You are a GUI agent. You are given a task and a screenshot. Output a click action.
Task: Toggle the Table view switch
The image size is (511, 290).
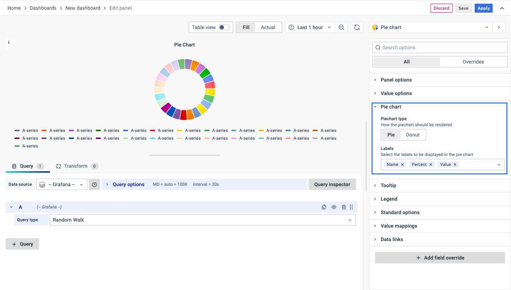coord(224,27)
